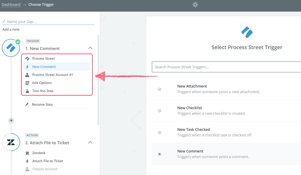Select the New Attachment trigger radio button

click(160, 89)
